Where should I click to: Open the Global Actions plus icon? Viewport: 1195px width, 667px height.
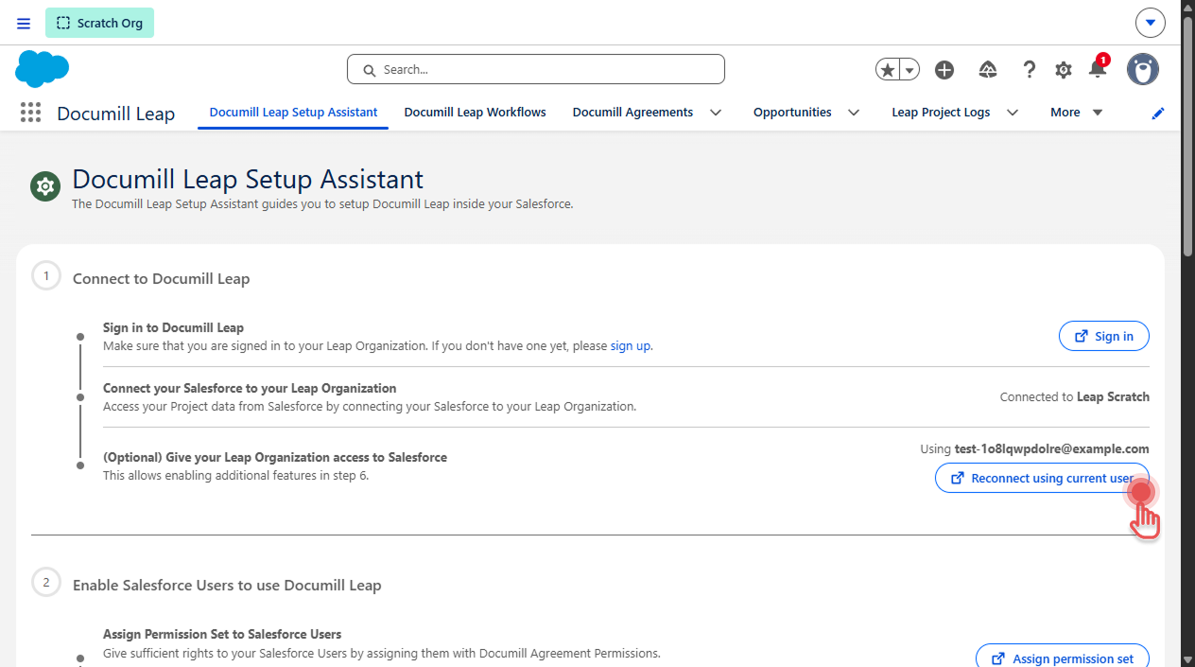coord(944,70)
